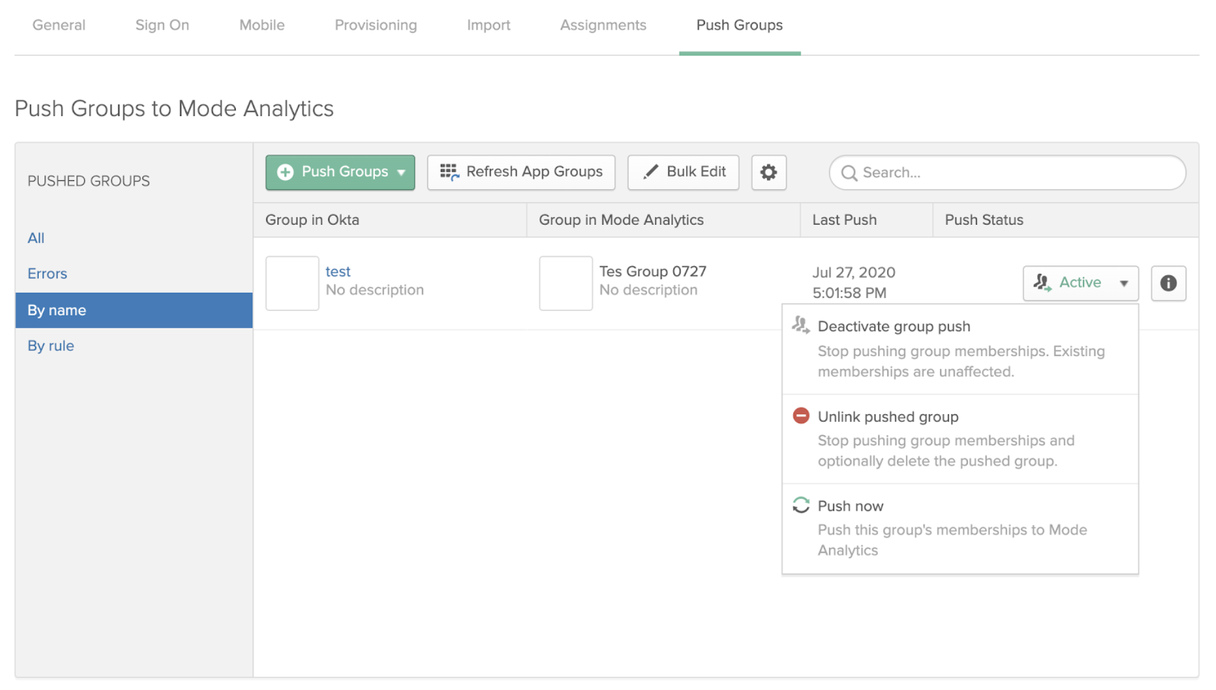Image resolution: width=1216 pixels, height=690 pixels.
Task: Click the Tes Group 0727 name
Action: 653,271
